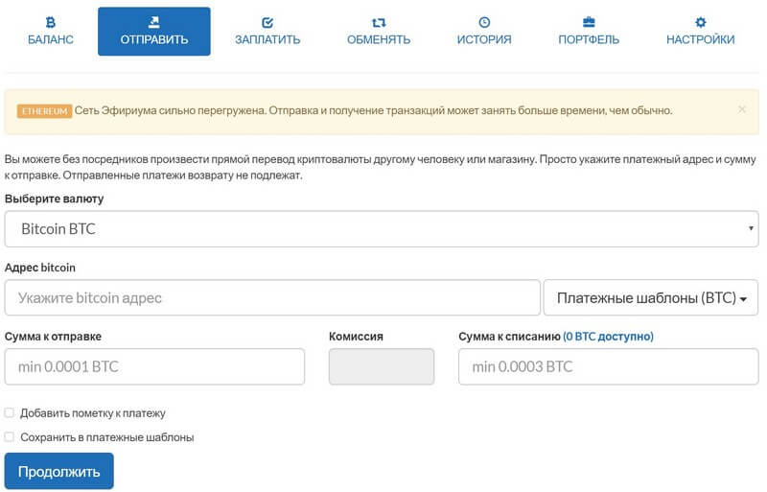Expand Платежные шаблоны (BTC) dropdown
767x492 pixels.
coord(651,297)
